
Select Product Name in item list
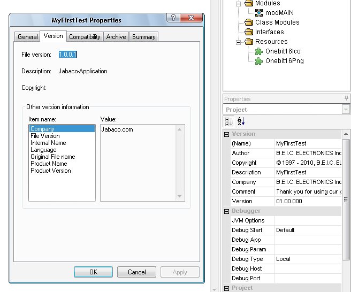click(49, 164)
